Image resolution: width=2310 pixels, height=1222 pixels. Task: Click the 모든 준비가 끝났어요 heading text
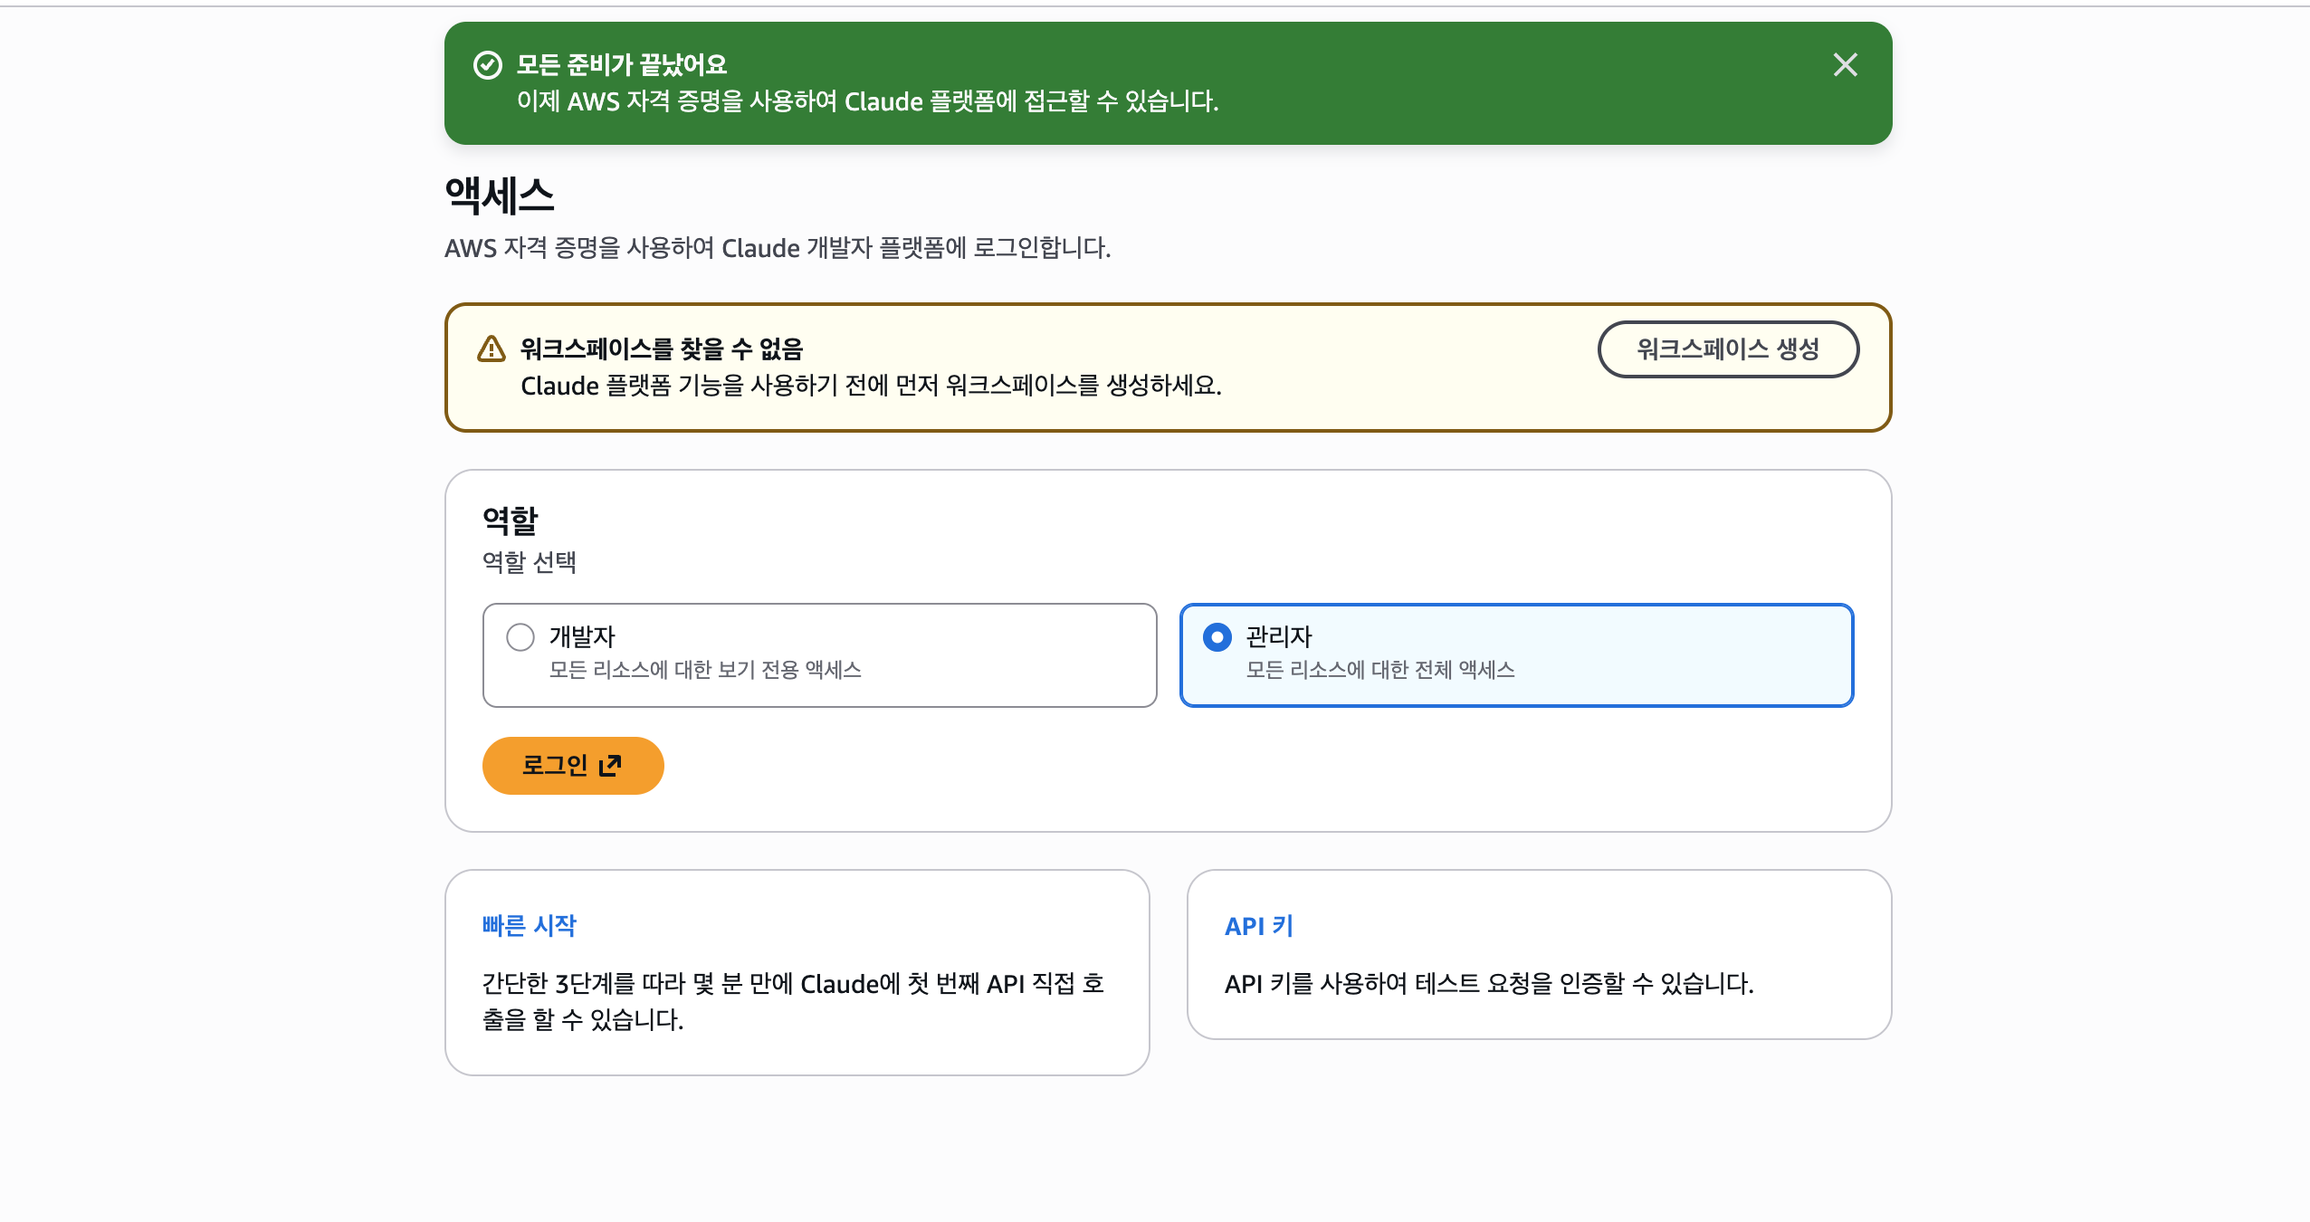click(622, 65)
